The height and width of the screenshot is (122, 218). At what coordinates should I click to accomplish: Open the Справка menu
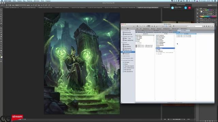pos(48,1)
